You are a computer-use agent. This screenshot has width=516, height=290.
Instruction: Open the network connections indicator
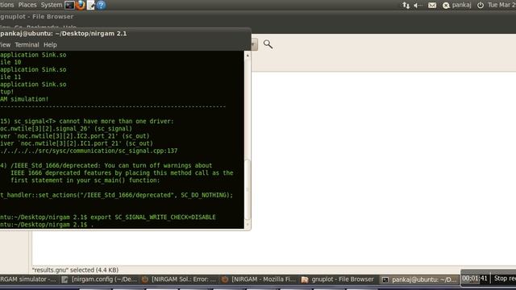pyautogui.click(x=406, y=6)
